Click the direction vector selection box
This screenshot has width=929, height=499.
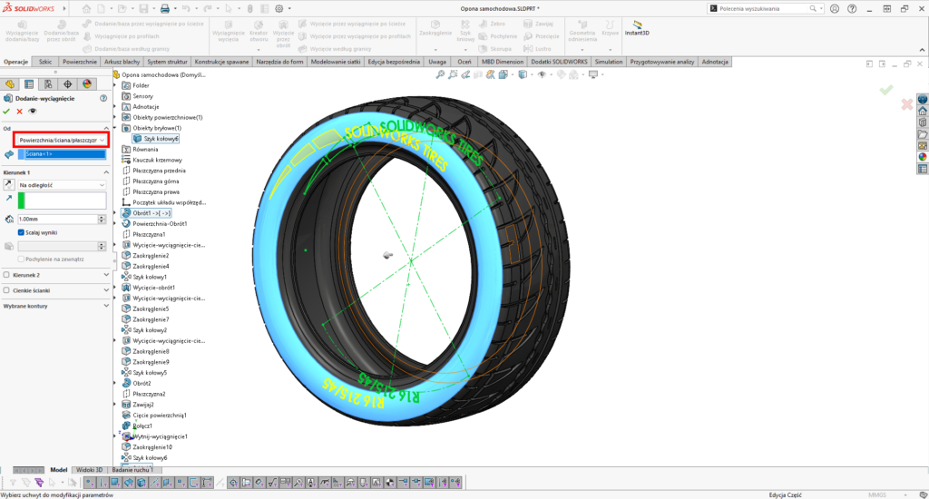click(x=62, y=201)
